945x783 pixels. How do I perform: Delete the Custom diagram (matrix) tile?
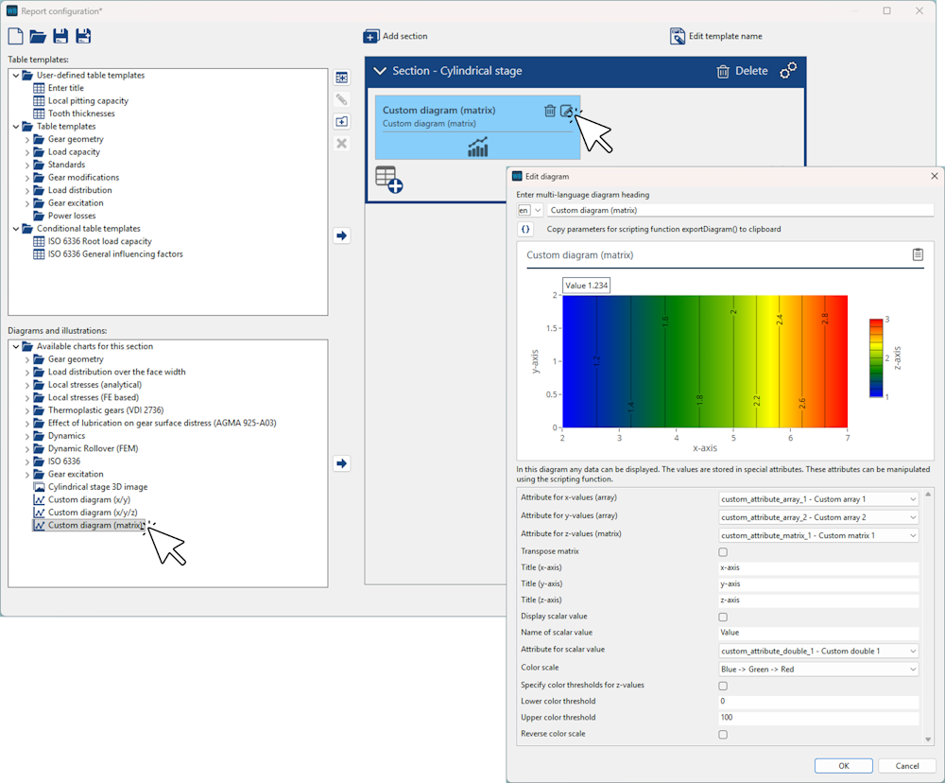pos(550,111)
